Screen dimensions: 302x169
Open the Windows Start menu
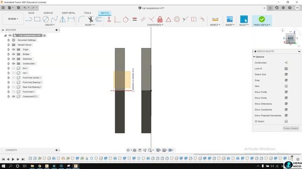3,166
